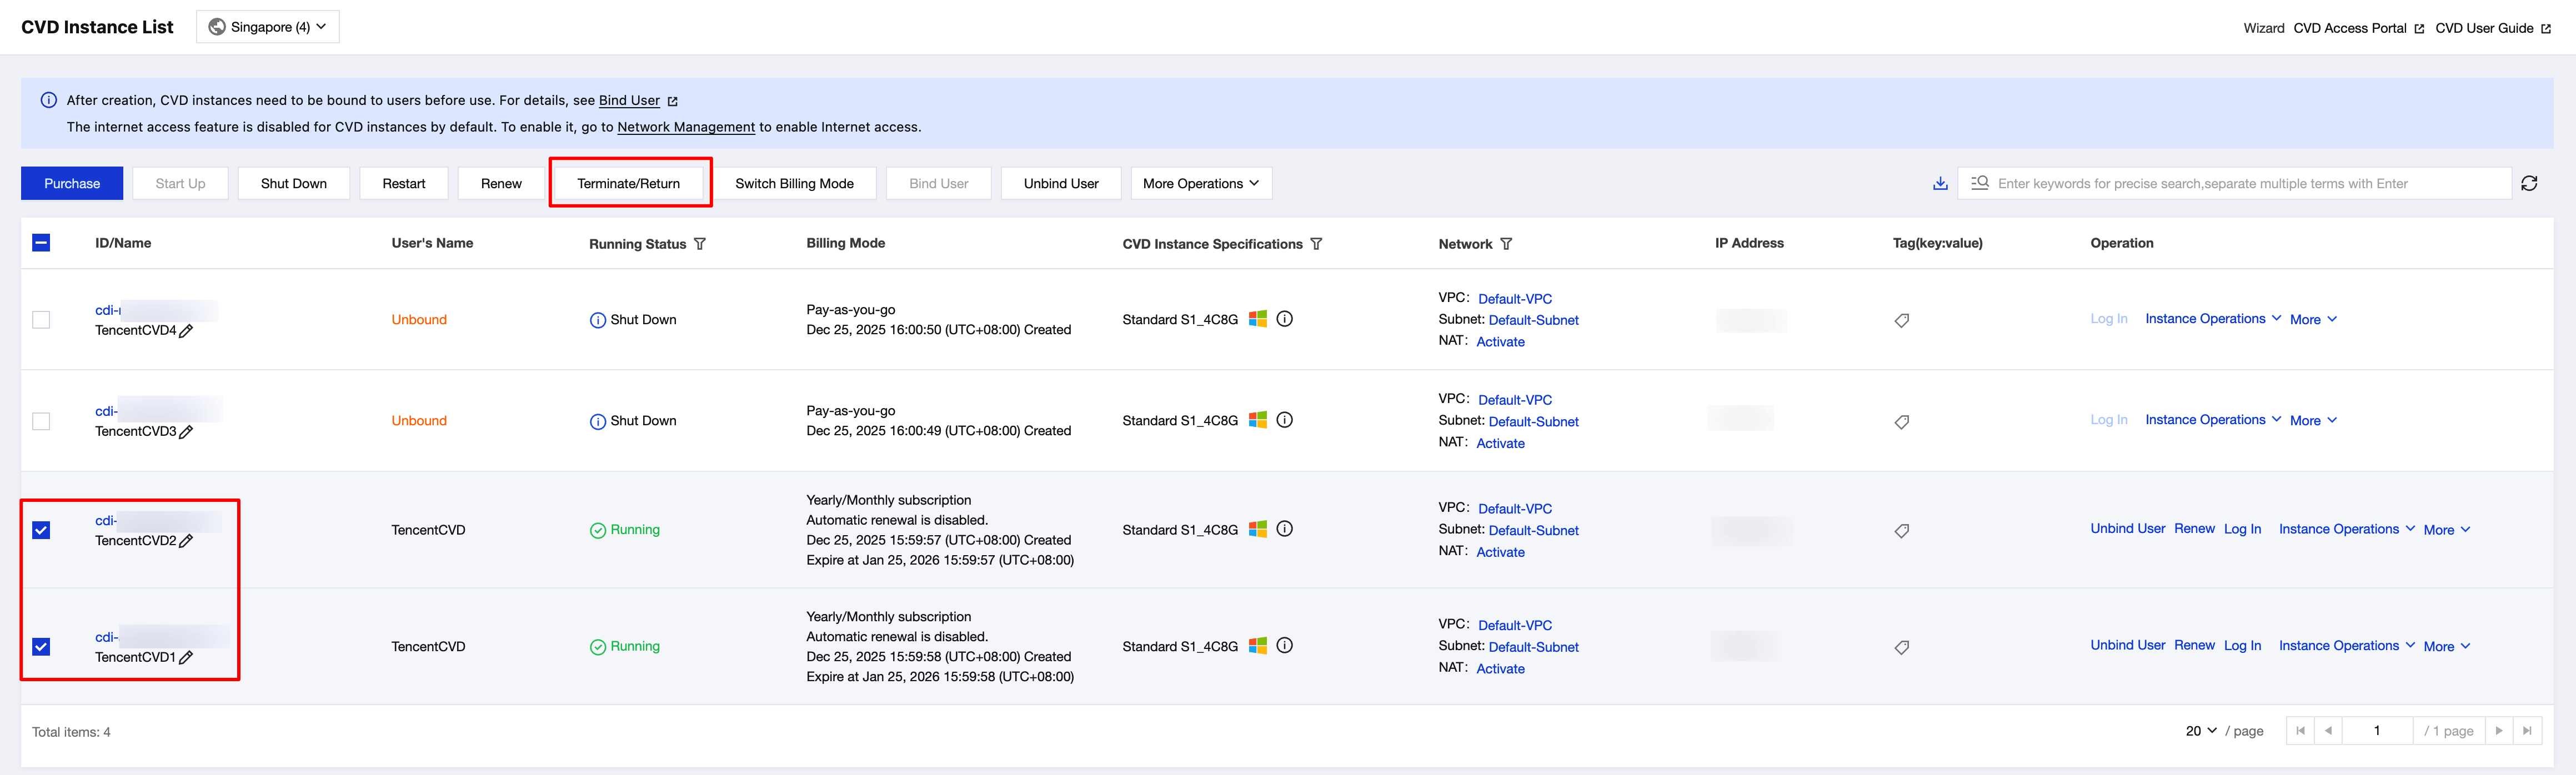Click the download list icon

point(1940,183)
